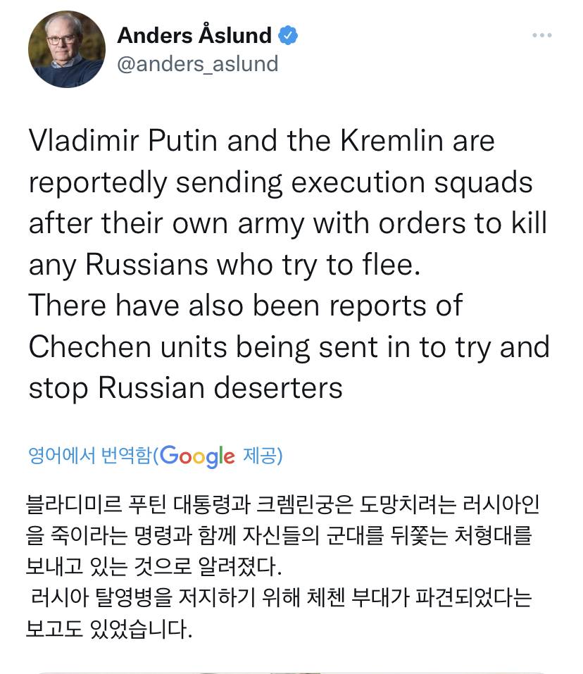
Task: Open the three-dot more options menu
Action: click(x=541, y=35)
